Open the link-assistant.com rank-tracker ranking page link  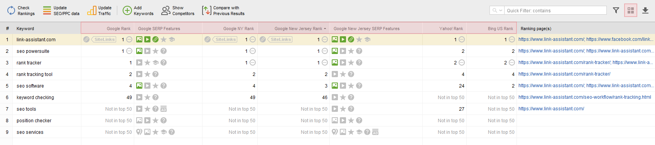[x=564, y=74]
